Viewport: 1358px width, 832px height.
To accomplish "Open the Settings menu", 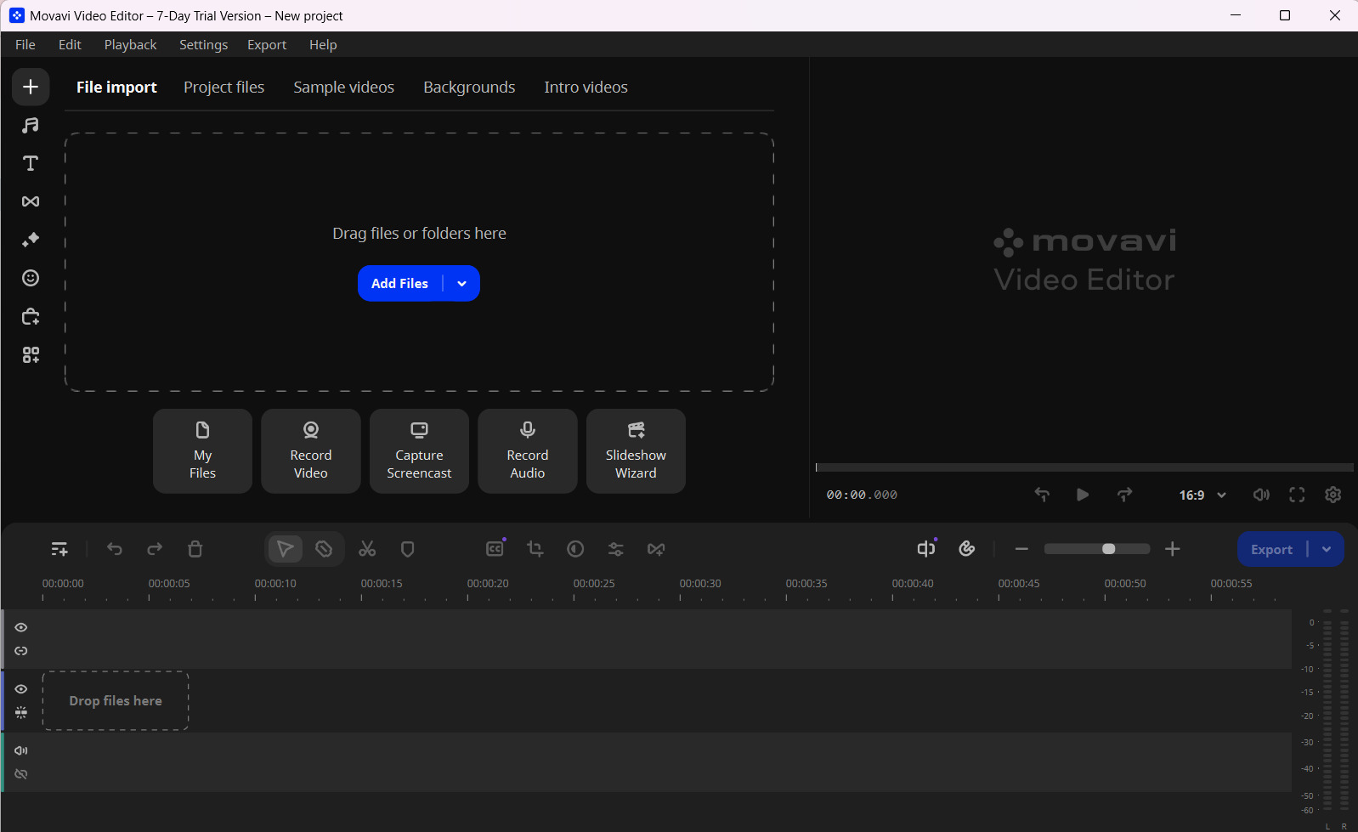I will (x=203, y=45).
